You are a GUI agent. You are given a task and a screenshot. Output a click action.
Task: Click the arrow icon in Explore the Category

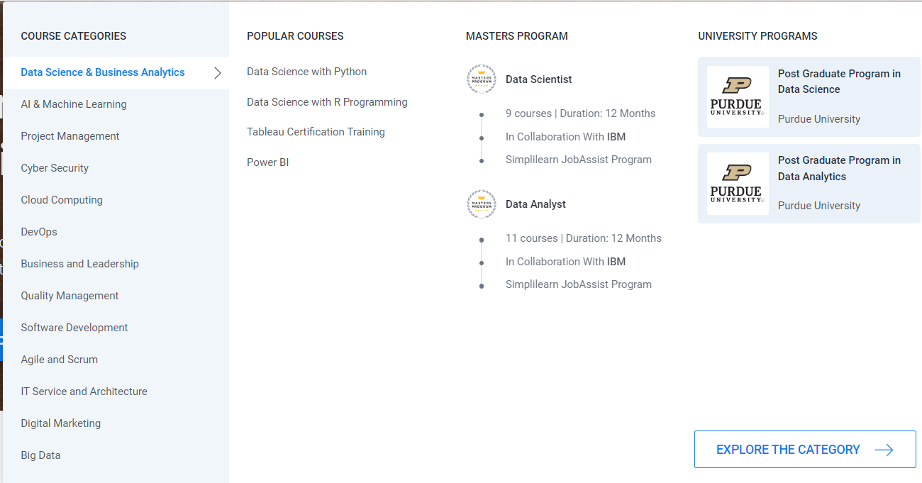point(884,450)
